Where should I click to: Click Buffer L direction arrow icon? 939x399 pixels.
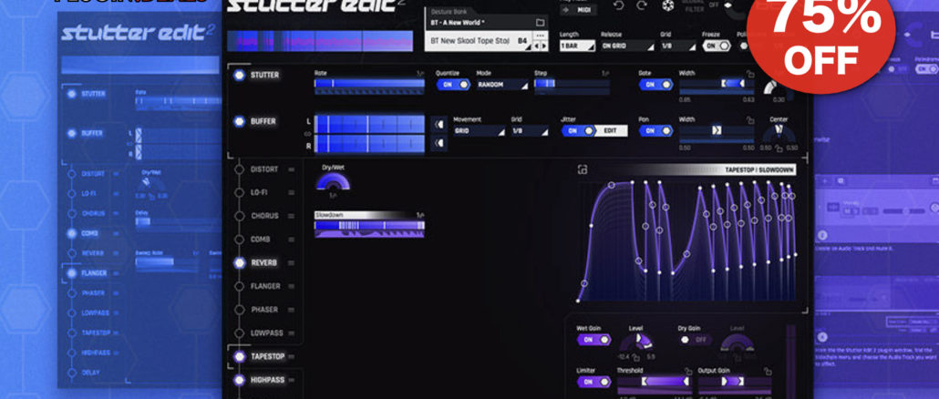[439, 125]
